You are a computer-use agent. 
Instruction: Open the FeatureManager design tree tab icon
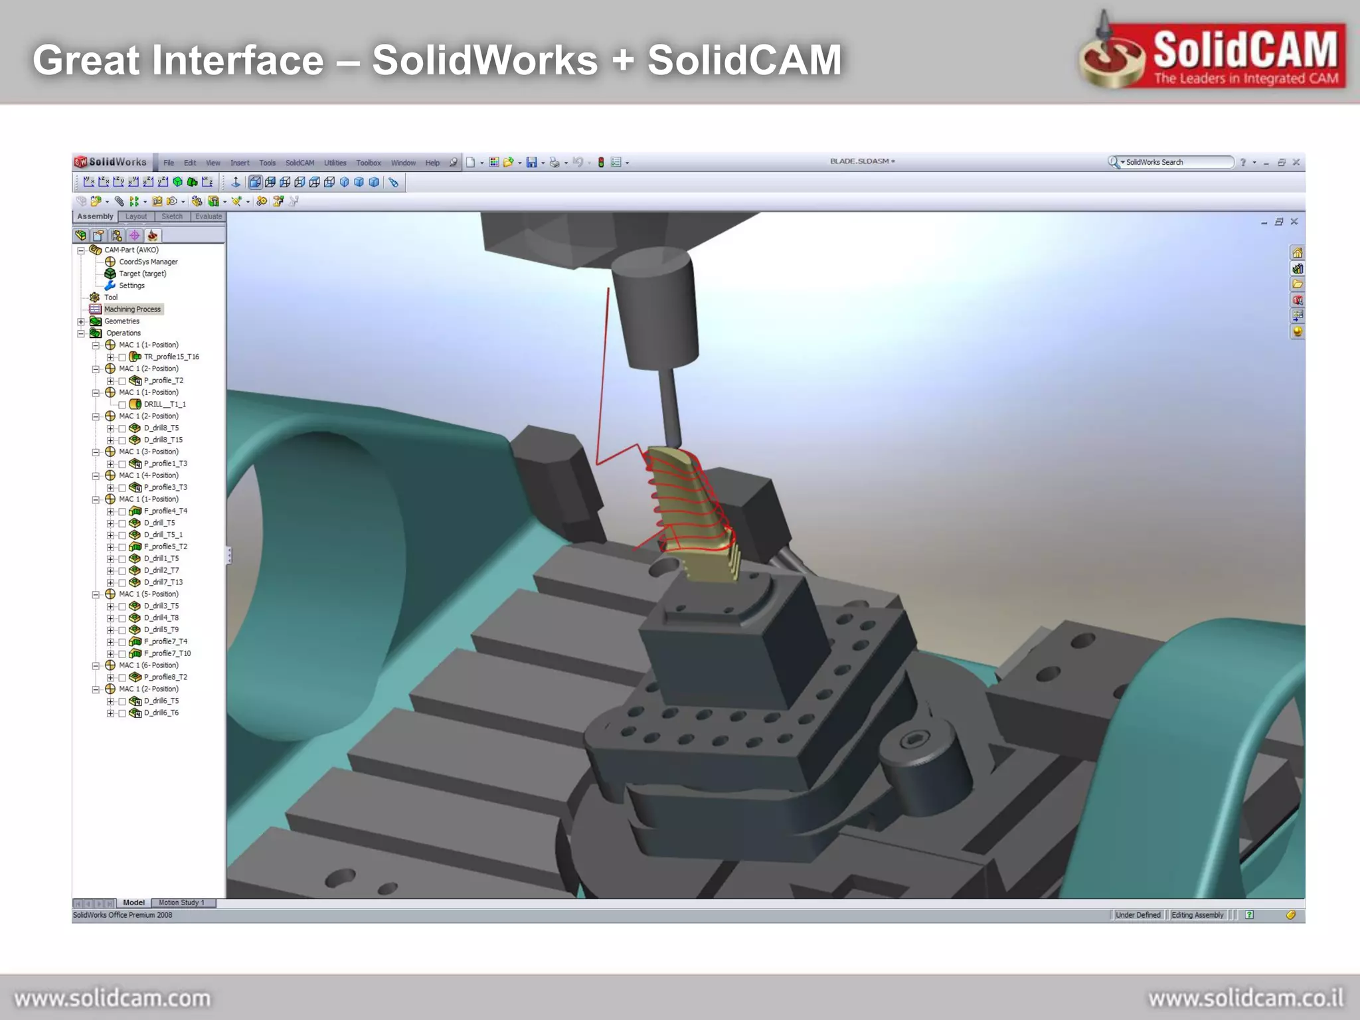[81, 235]
